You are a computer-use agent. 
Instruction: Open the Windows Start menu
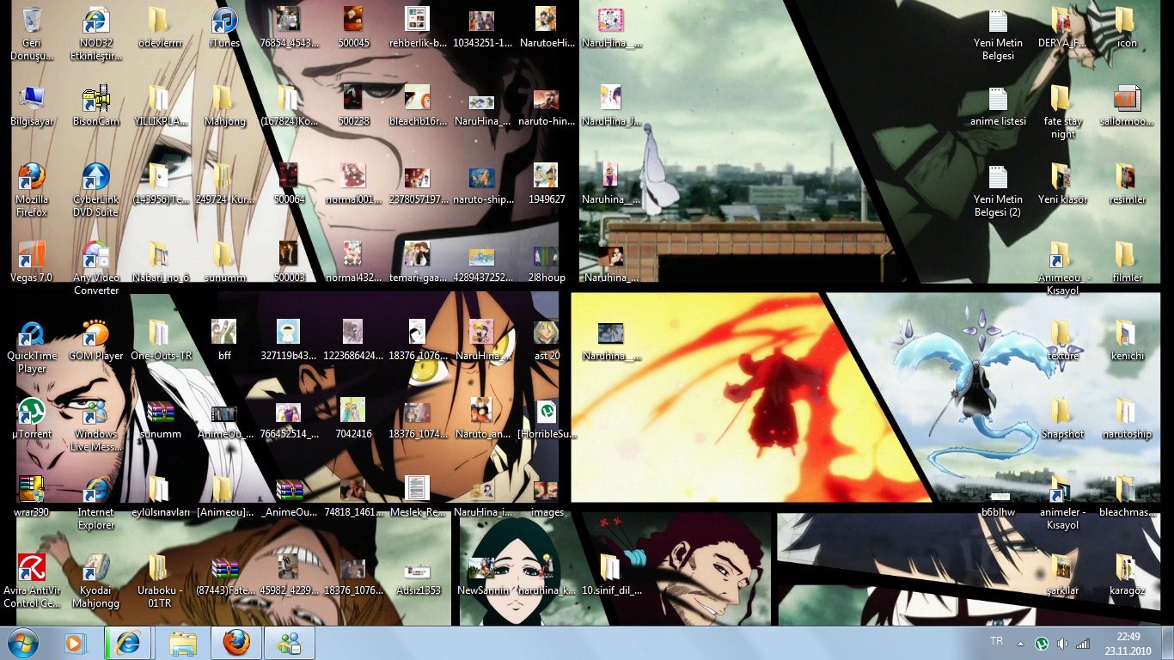22,643
